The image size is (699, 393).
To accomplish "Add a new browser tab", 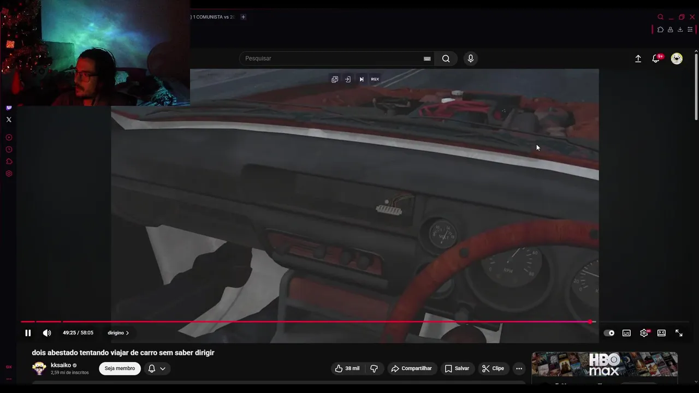I will (244, 17).
